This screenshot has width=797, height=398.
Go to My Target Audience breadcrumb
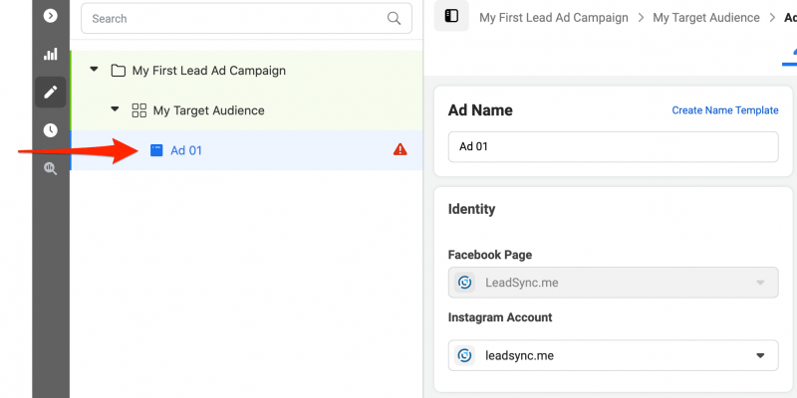706,18
